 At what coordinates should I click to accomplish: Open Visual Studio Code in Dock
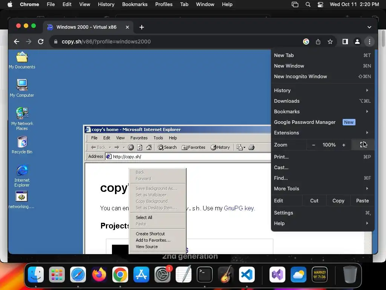click(247, 275)
